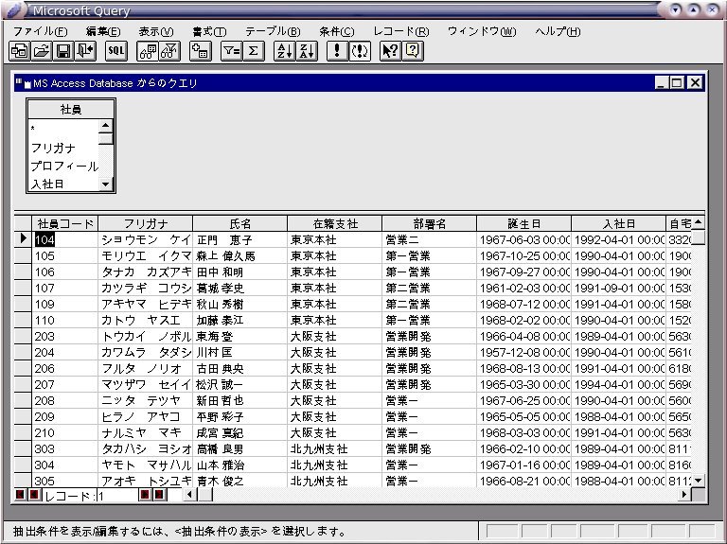The image size is (727, 544).
Task: Click up arrow of 社員 field list scrollbar
Action: click(106, 126)
